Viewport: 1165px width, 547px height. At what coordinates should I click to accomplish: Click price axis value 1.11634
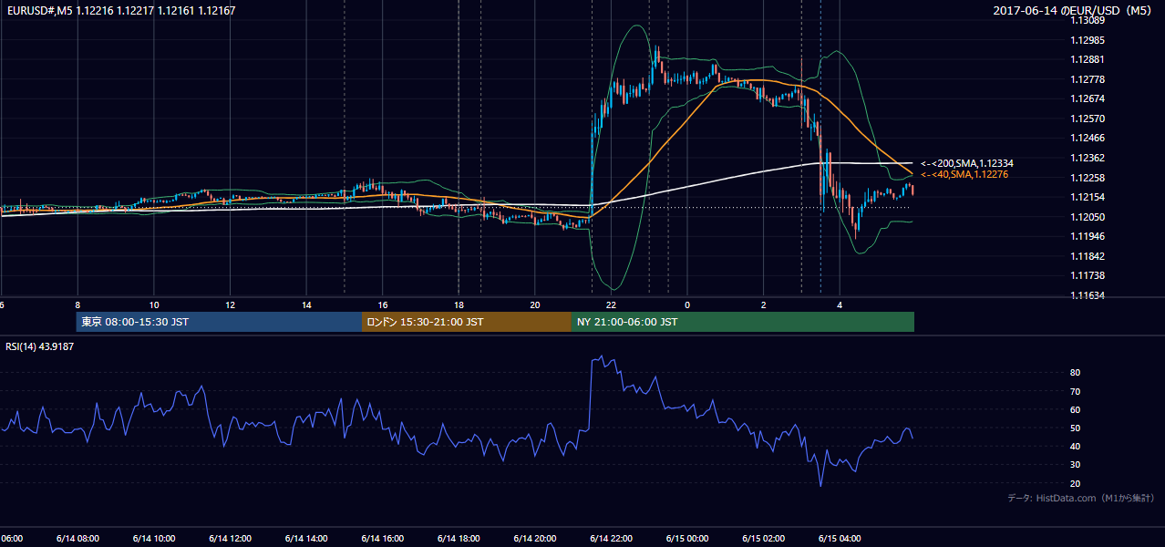(x=1088, y=295)
